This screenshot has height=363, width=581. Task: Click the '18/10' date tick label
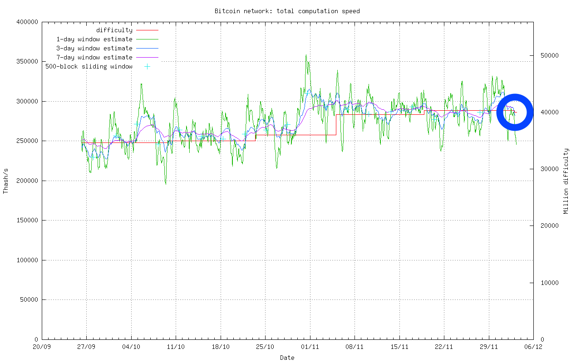221,348
